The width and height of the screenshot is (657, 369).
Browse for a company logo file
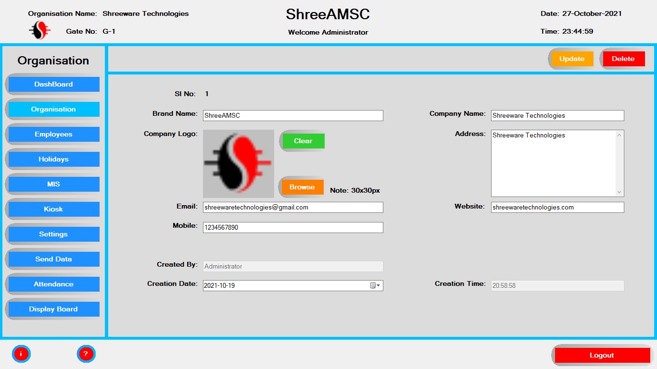click(302, 187)
